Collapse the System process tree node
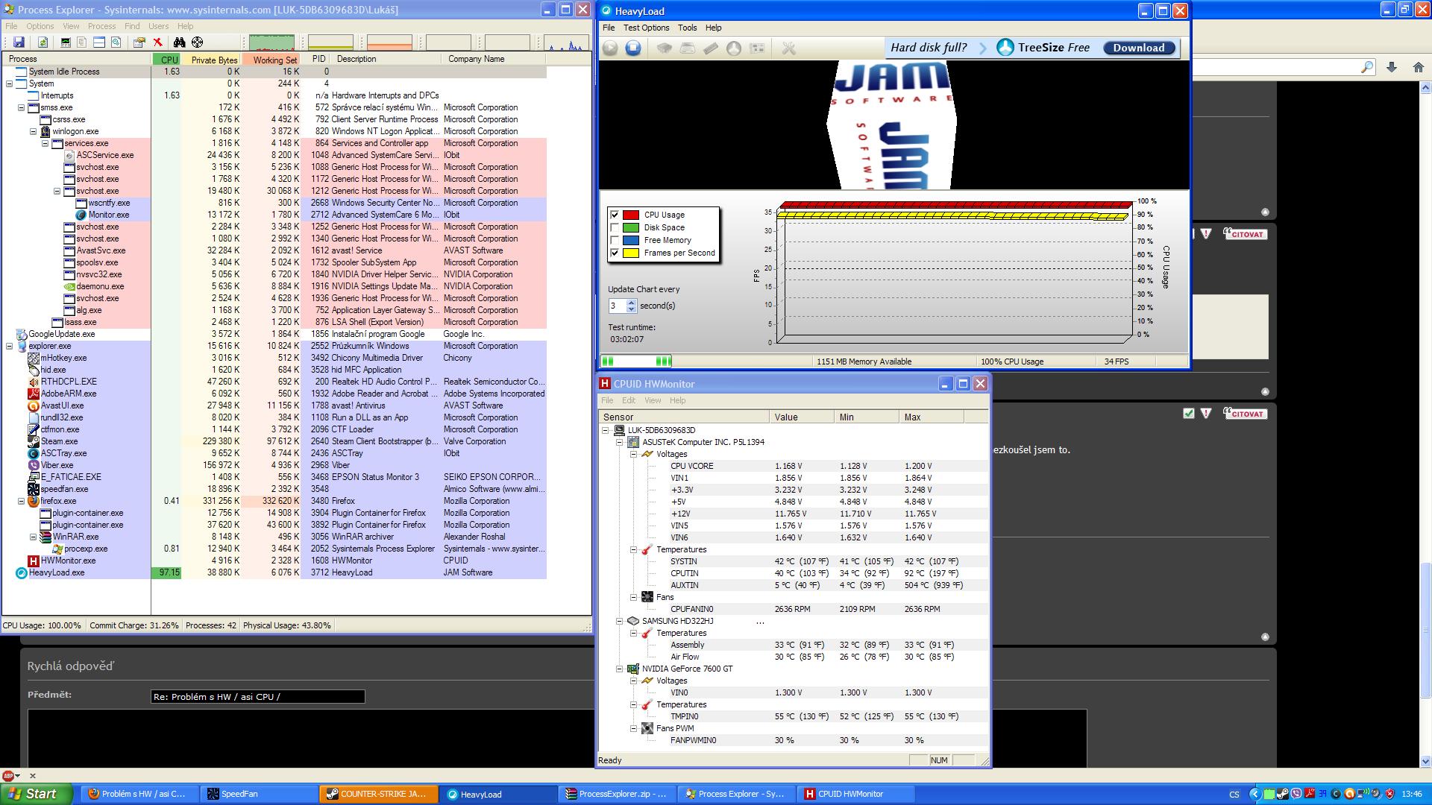The height and width of the screenshot is (805, 1432). pos(9,83)
